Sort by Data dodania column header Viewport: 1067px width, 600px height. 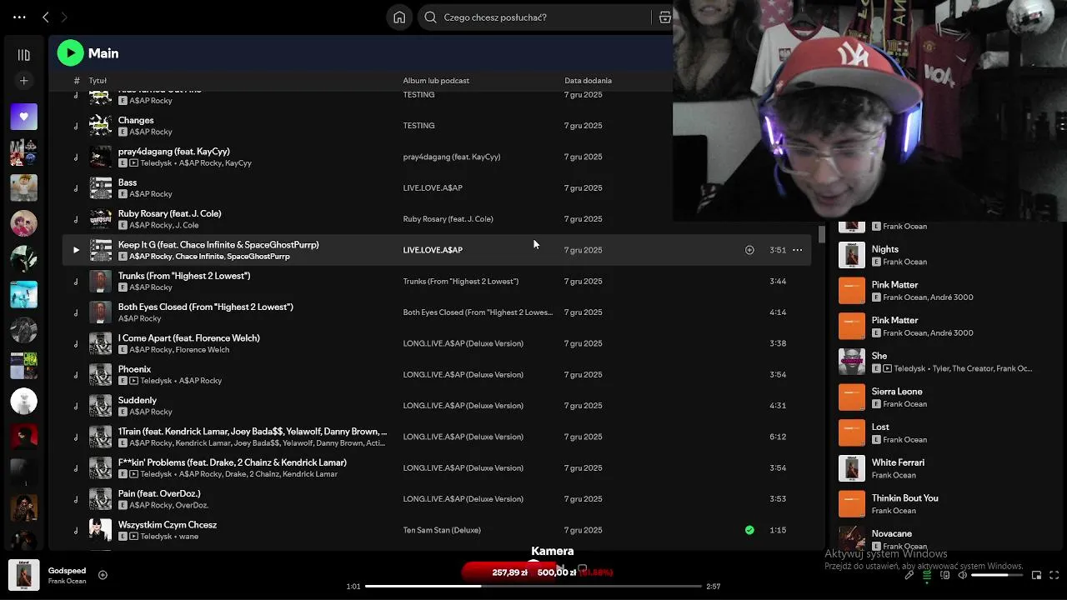pyautogui.click(x=588, y=81)
